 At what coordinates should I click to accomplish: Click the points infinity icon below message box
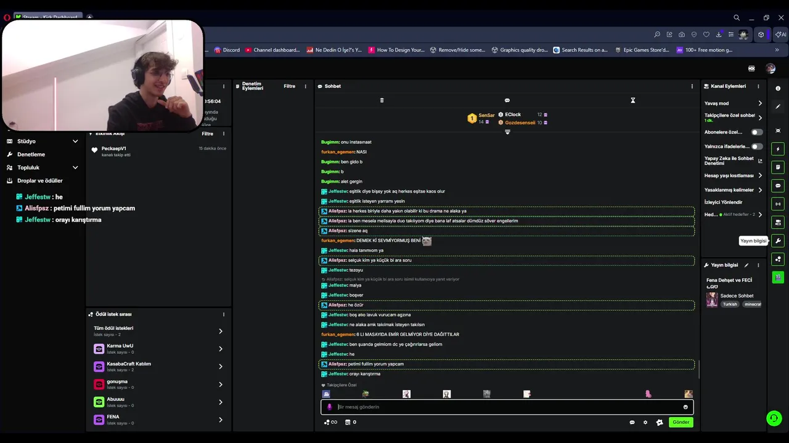coord(330,422)
